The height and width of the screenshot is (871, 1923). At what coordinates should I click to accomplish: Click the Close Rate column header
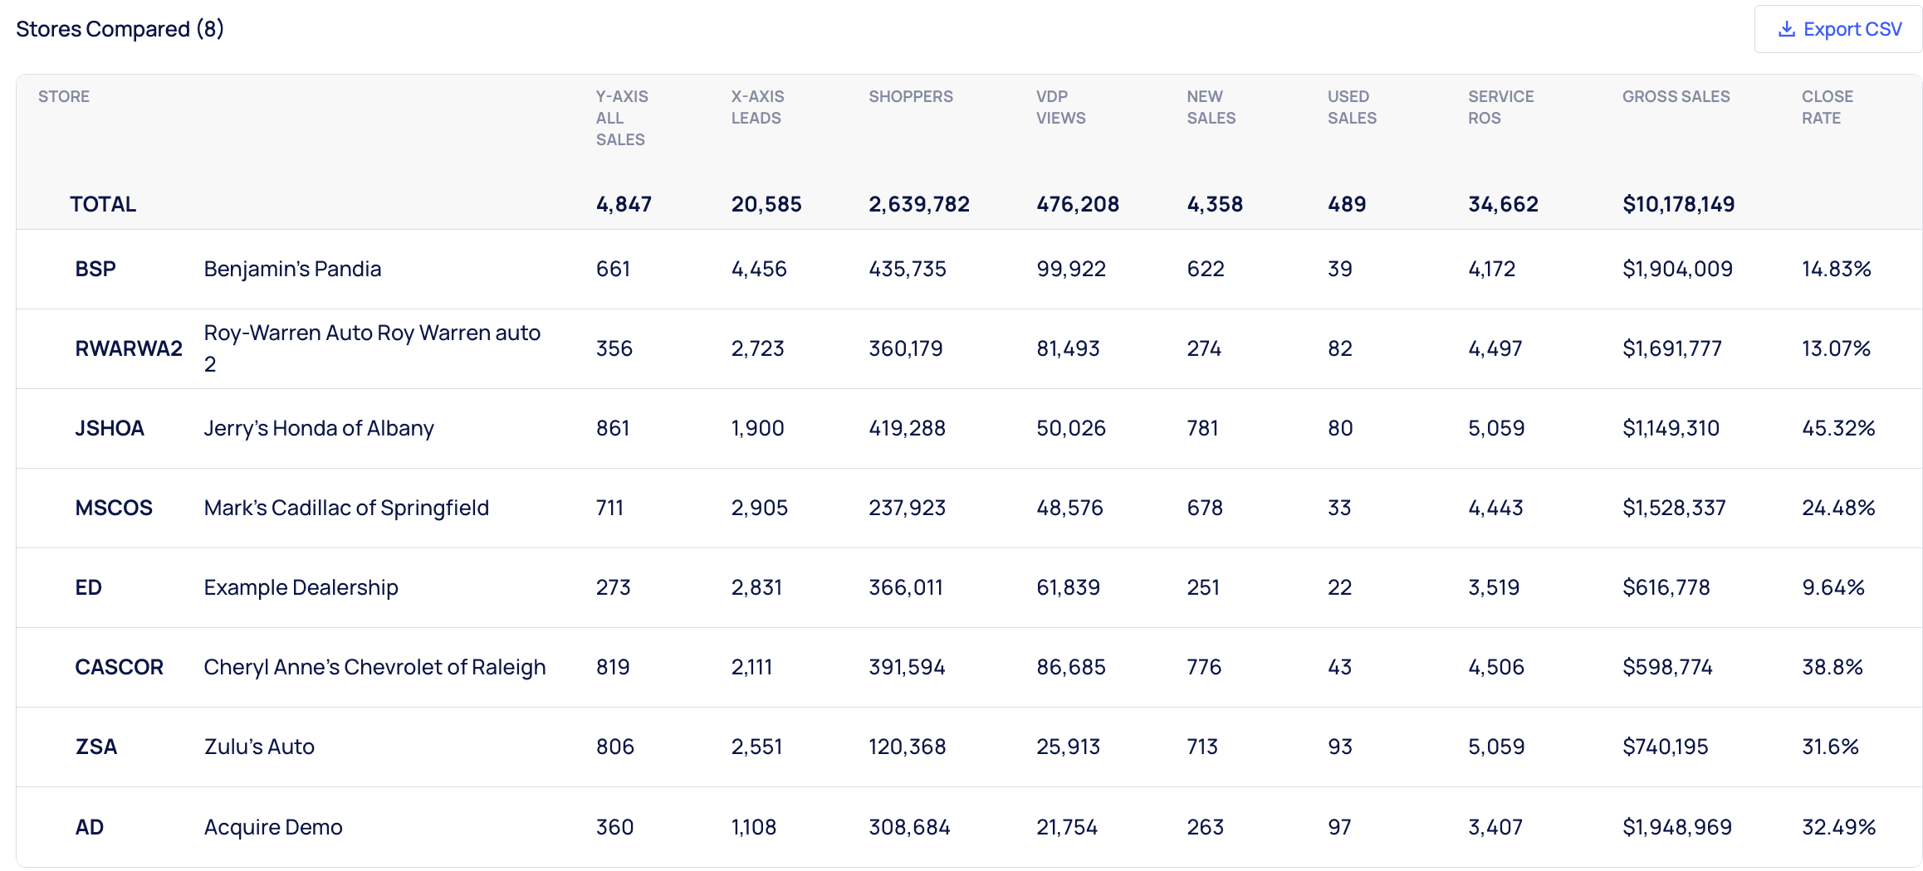pyautogui.click(x=1827, y=107)
